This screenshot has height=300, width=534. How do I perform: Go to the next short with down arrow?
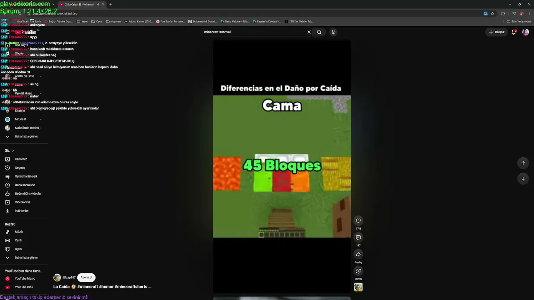pyautogui.click(x=523, y=179)
